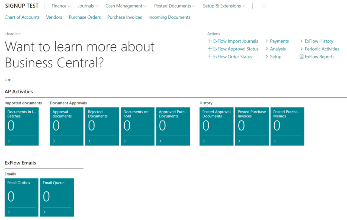This screenshot has width=347, height=220.
Task: Expand the Finance menu
Action: tap(61, 6)
